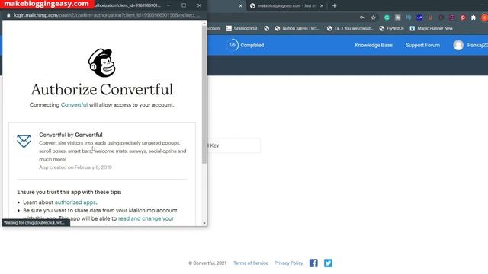Minimize the Mailchimp popup window

point(169,5)
